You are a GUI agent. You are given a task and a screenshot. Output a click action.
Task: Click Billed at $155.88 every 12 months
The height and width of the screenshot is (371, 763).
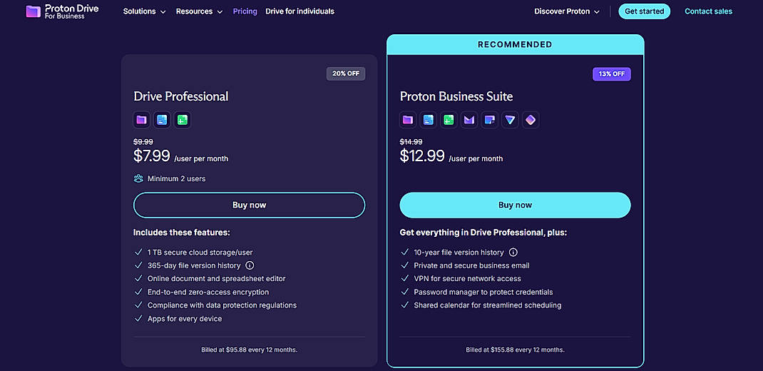[x=516, y=350]
